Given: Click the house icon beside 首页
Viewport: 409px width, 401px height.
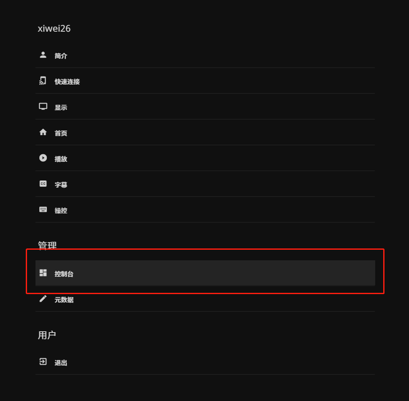Looking at the screenshot, I should 43,132.
